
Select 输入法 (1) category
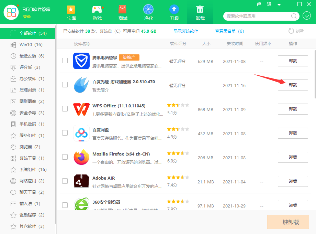pos(27,203)
